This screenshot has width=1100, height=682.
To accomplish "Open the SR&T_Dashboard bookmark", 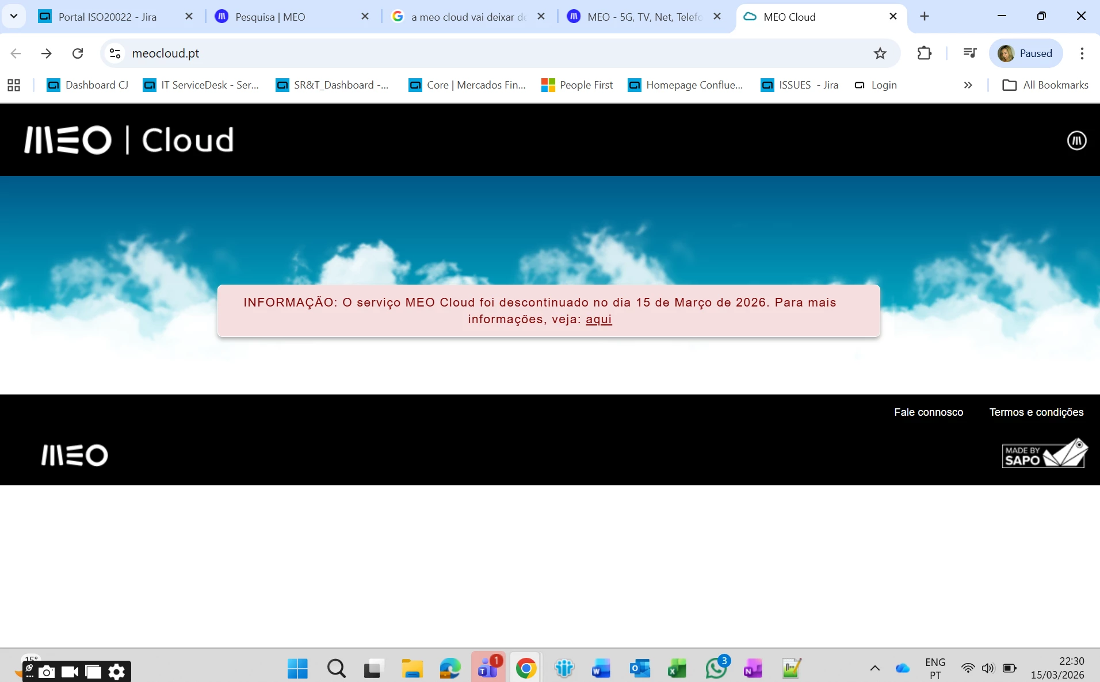I will [333, 85].
